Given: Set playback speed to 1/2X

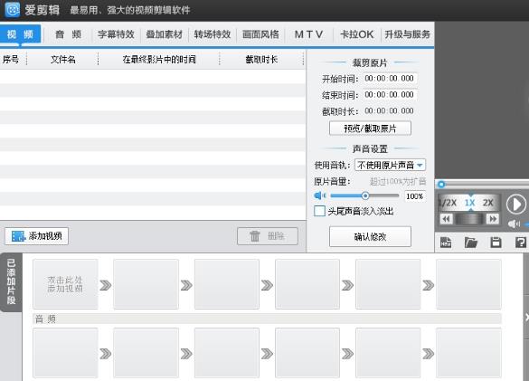Looking at the screenshot, I should 448,203.
